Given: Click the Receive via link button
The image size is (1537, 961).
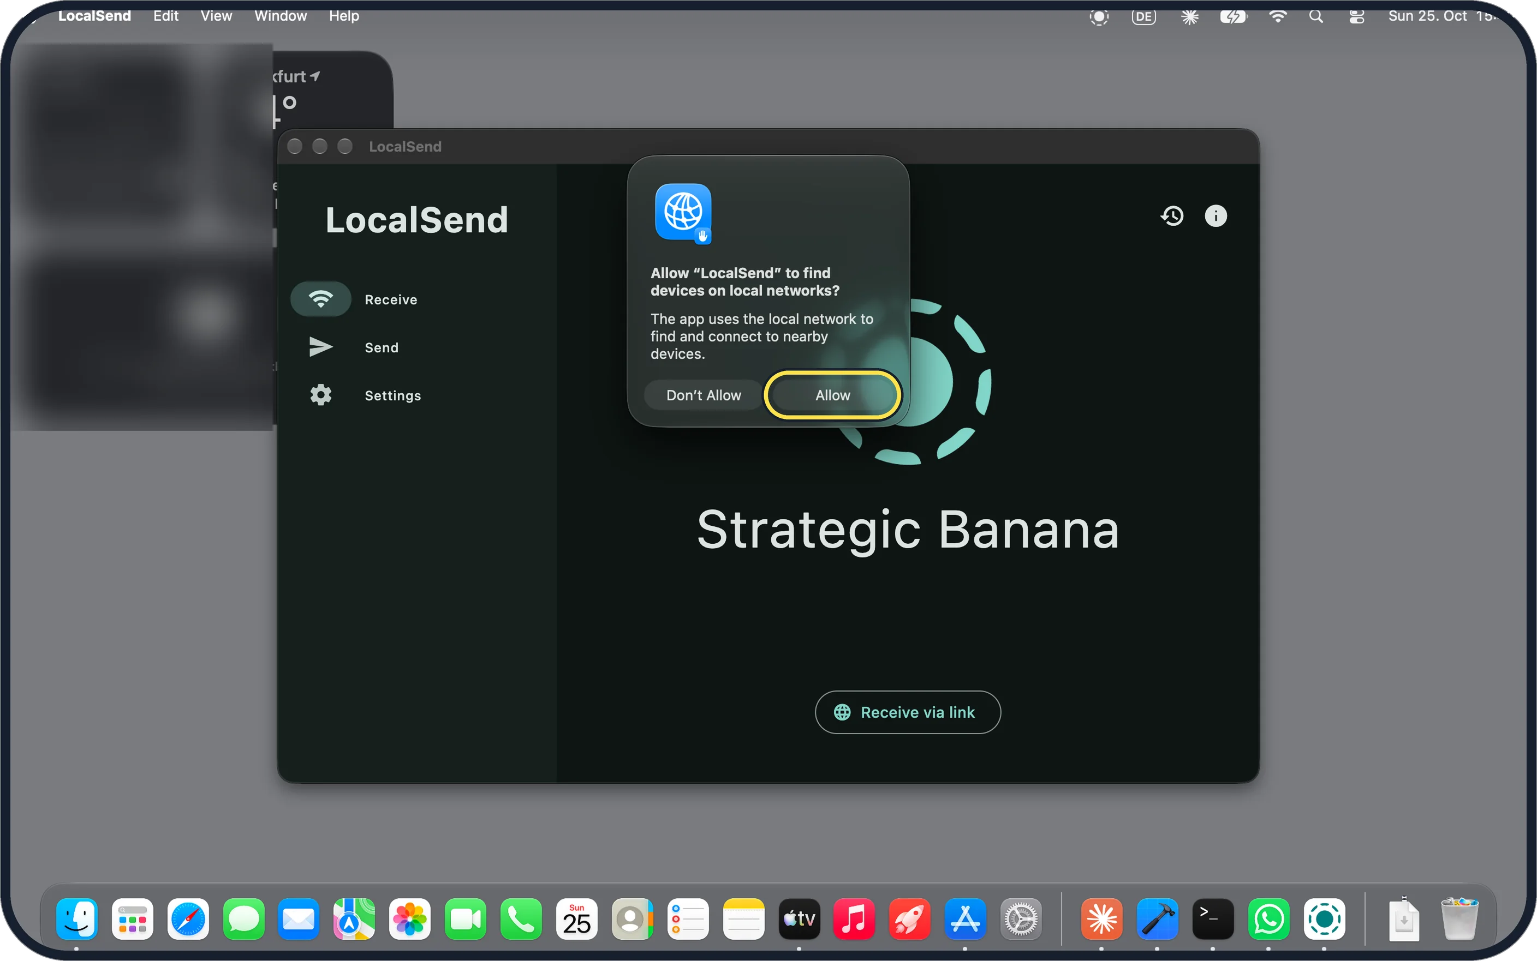Looking at the screenshot, I should pyautogui.click(x=908, y=712).
